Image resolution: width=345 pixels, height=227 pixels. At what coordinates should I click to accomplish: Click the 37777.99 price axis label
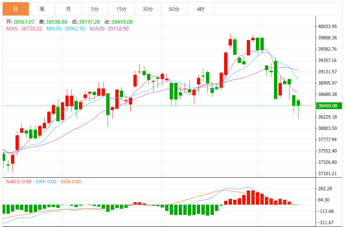(x=327, y=140)
